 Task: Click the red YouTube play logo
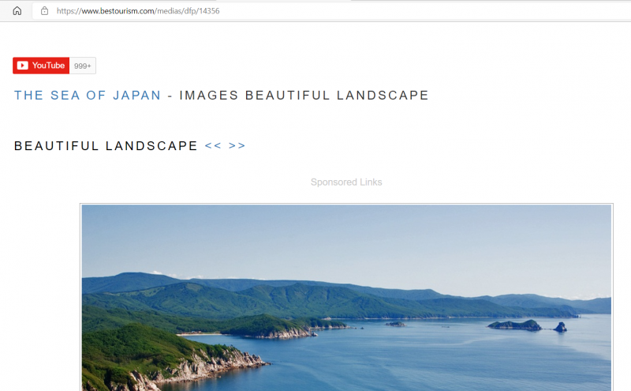(22, 66)
